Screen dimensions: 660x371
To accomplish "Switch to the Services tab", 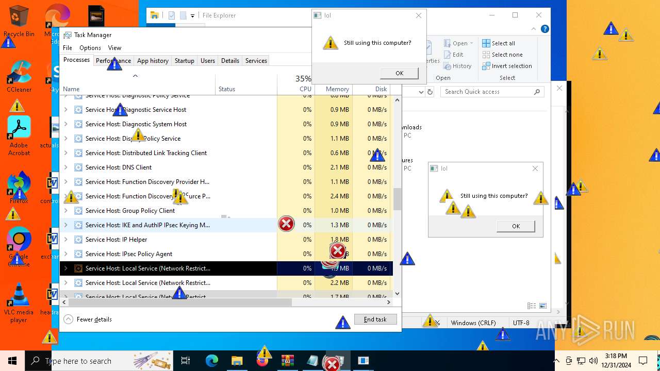I will tap(256, 61).
